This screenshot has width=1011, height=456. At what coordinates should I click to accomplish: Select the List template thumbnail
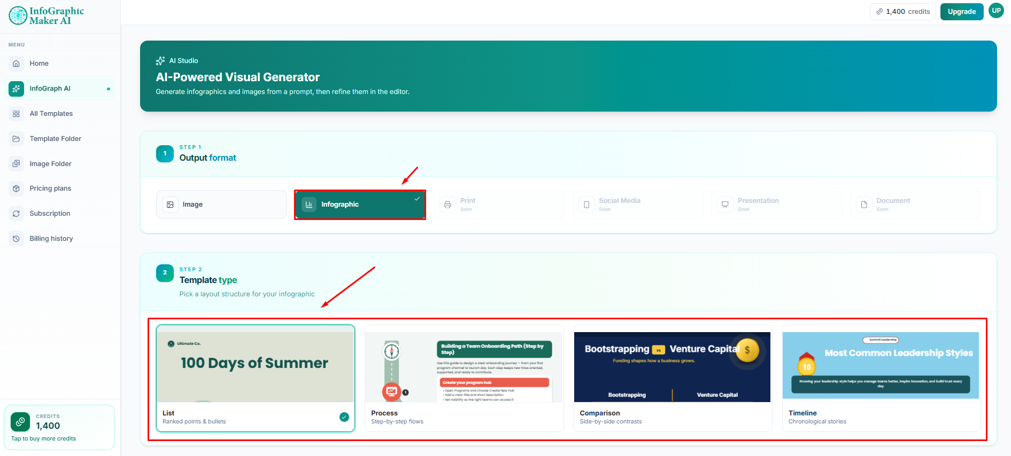[x=256, y=367]
